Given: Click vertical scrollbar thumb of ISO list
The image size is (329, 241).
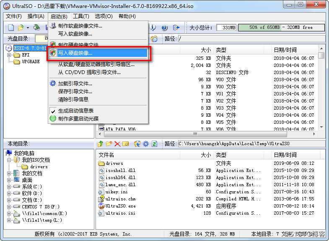Looking at the screenshot, I should pyautogui.click(x=321, y=55).
